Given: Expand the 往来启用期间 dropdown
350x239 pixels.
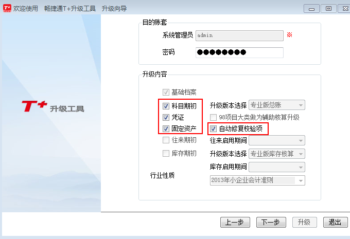Looking at the screenshot, I should pos(277,140).
